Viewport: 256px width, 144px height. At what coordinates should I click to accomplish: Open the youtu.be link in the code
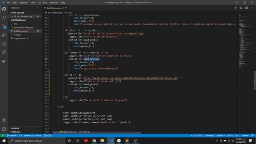point(99,68)
